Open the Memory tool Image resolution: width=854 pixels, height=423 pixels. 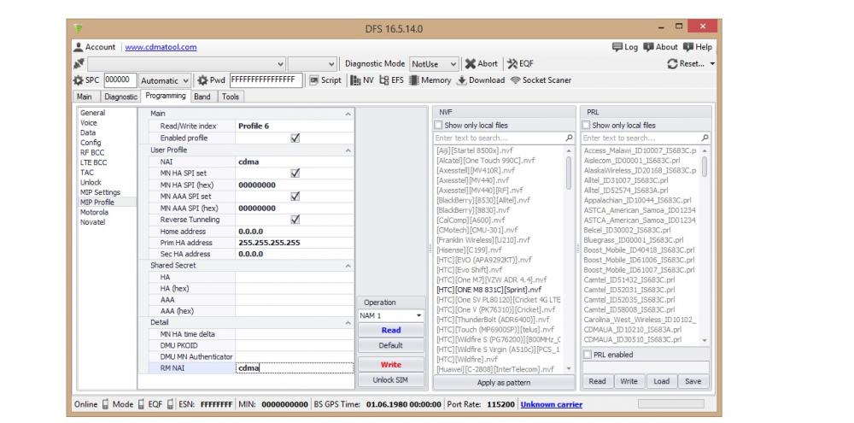tap(430, 80)
